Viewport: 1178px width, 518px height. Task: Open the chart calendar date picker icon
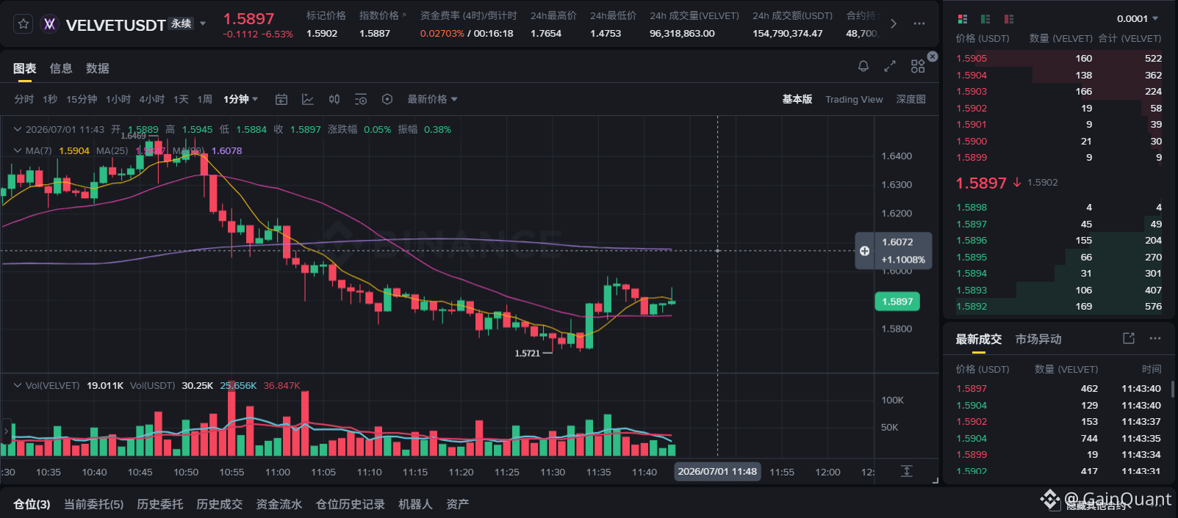[x=281, y=99]
